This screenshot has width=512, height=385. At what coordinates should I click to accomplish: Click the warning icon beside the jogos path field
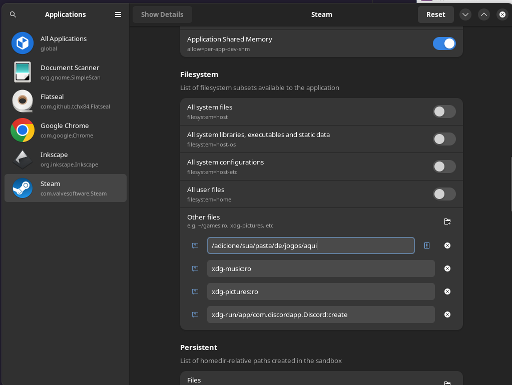click(427, 245)
